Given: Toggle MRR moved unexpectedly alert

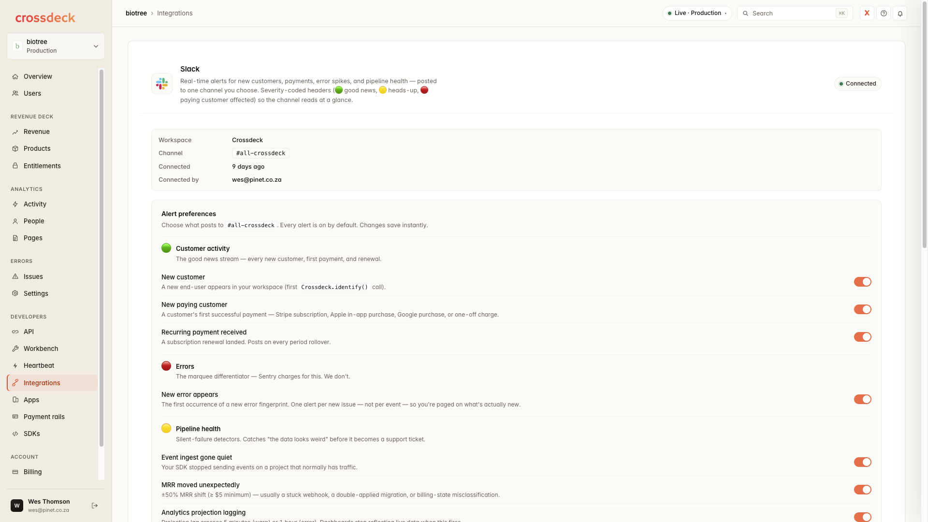Looking at the screenshot, I should (x=862, y=490).
